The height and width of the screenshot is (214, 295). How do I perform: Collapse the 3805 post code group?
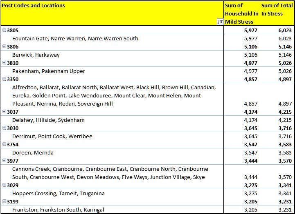(x=4, y=30)
